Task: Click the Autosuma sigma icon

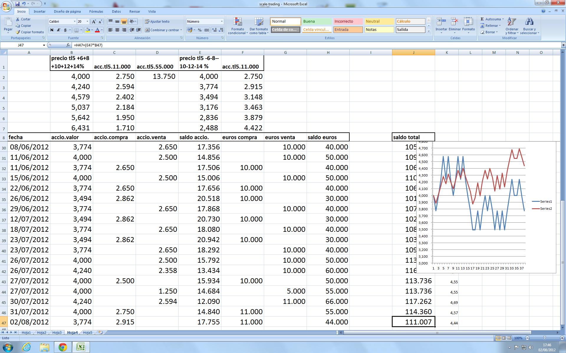Action: [482, 19]
